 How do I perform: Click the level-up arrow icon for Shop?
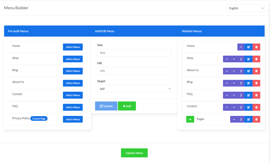[241, 59]
